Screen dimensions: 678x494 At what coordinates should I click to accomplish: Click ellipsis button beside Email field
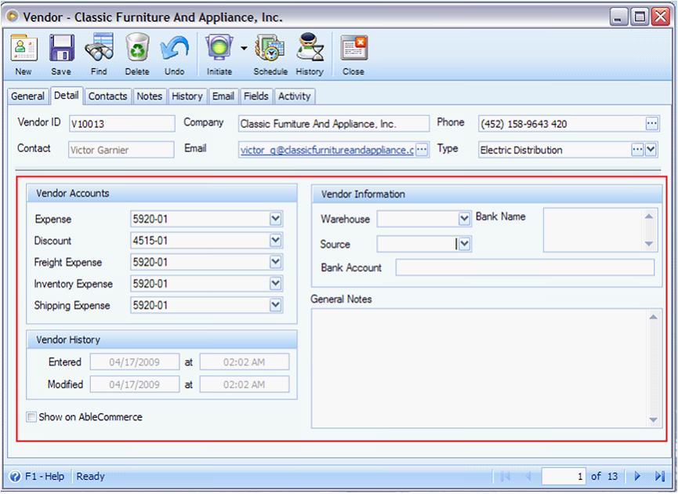click(x=422, y=150)
